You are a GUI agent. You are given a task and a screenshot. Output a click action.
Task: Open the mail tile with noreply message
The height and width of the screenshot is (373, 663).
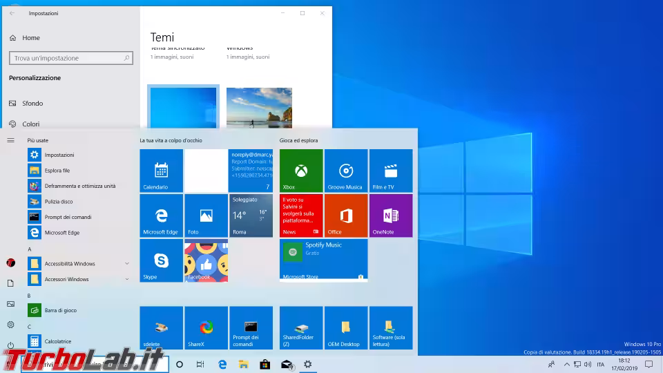click(251, 171)
